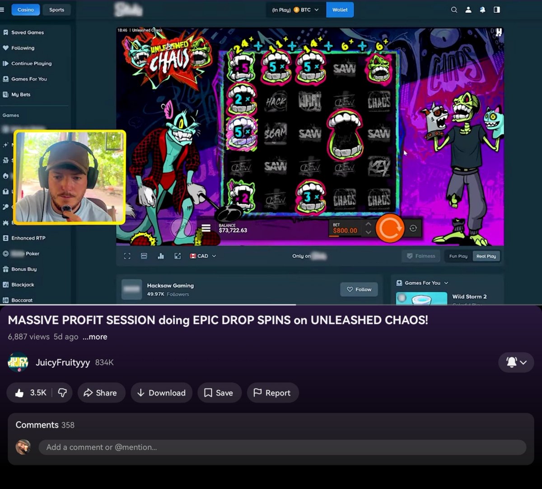Follow Hacksaw Gaming provider

359,289
